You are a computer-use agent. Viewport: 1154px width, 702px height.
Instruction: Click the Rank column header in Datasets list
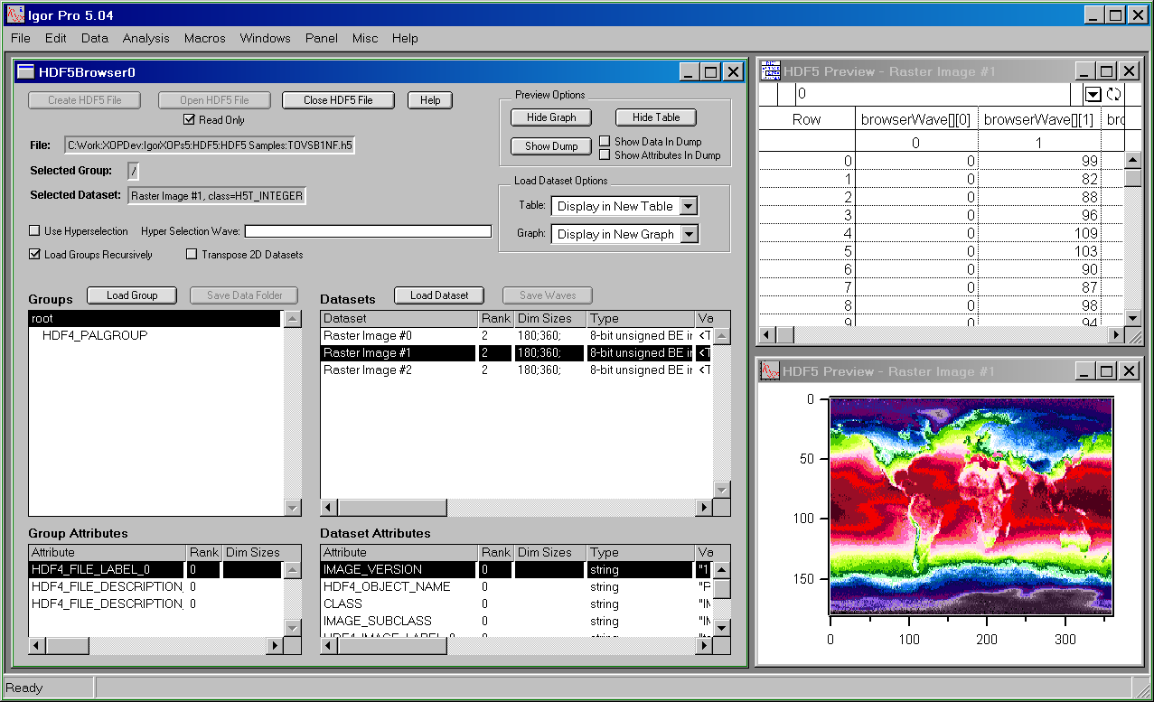[496, 318]
